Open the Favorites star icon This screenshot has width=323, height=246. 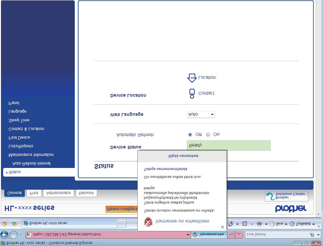tap(4, 224)
